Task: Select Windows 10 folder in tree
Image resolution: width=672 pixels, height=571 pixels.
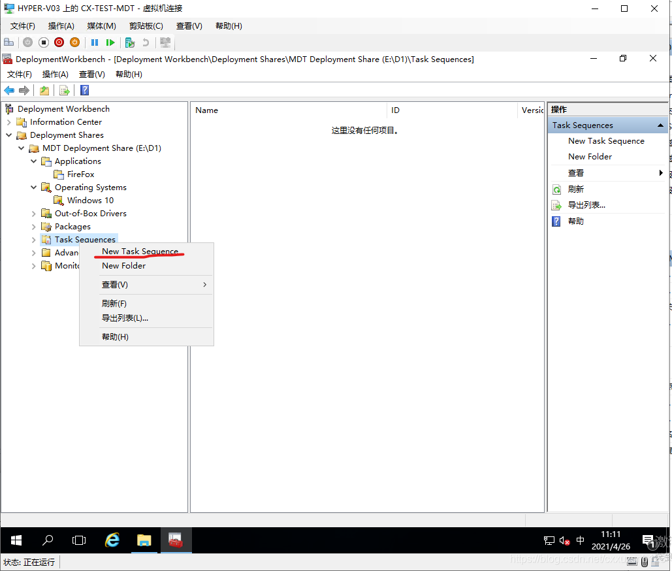Action: pos(90,201)
